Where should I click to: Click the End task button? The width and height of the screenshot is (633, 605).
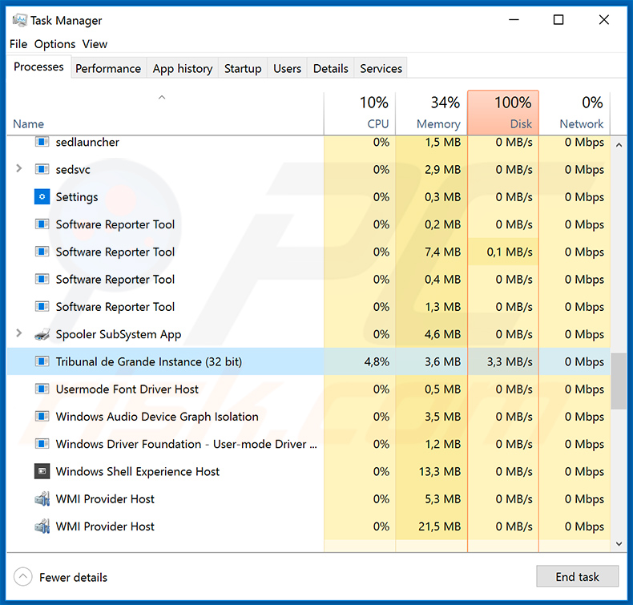(x=577, y=576)
